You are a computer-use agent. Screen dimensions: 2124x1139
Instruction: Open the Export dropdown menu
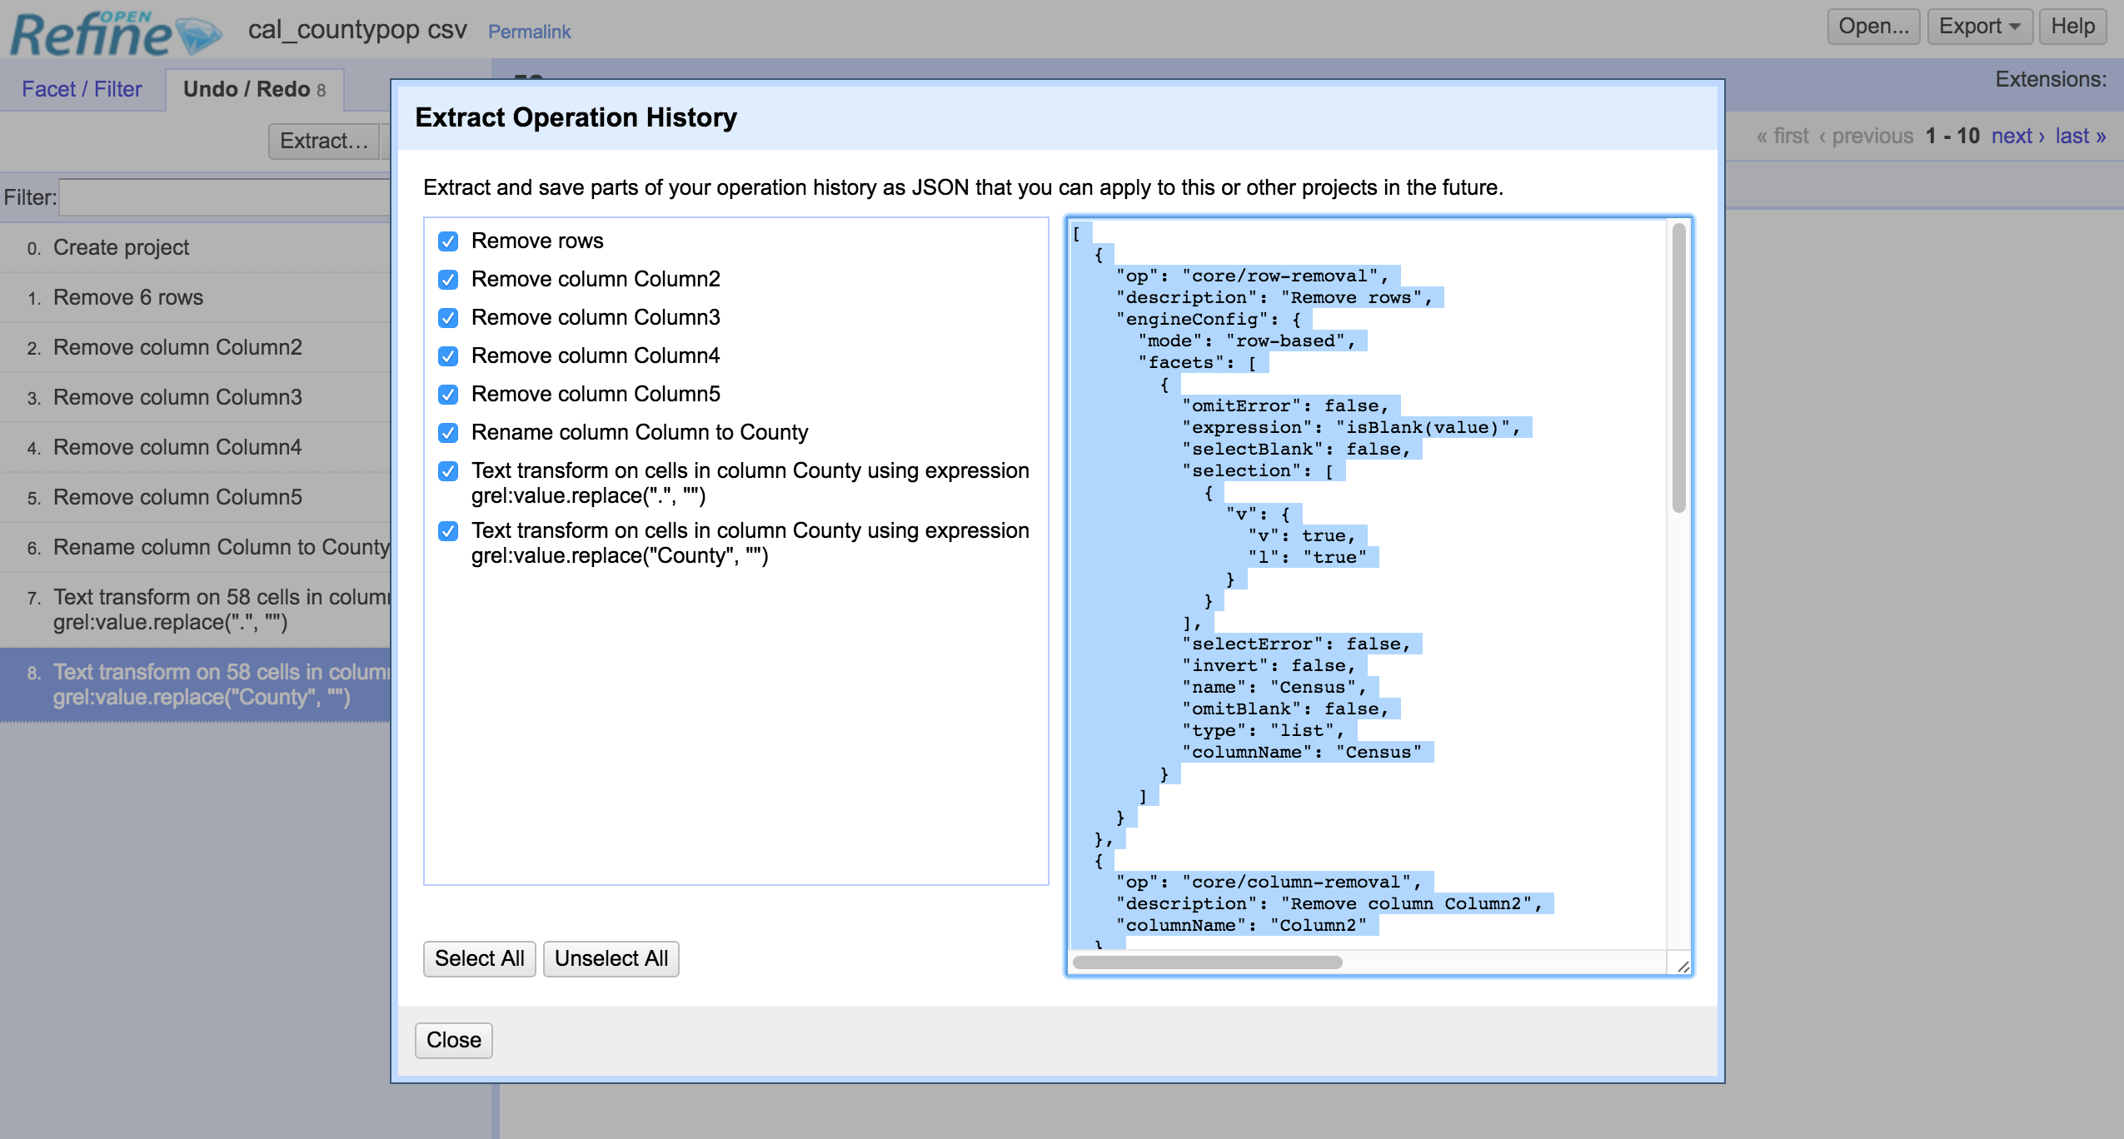tap(1979, 27)
